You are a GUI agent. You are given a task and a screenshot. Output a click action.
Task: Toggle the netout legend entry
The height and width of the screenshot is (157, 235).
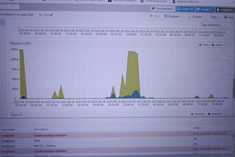217,45
